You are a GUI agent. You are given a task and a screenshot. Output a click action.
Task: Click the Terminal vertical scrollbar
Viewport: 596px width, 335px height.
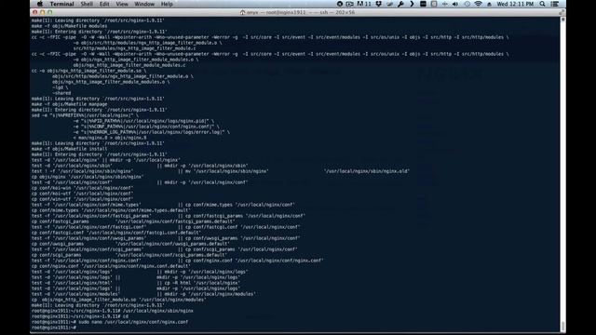click(562, 174)
